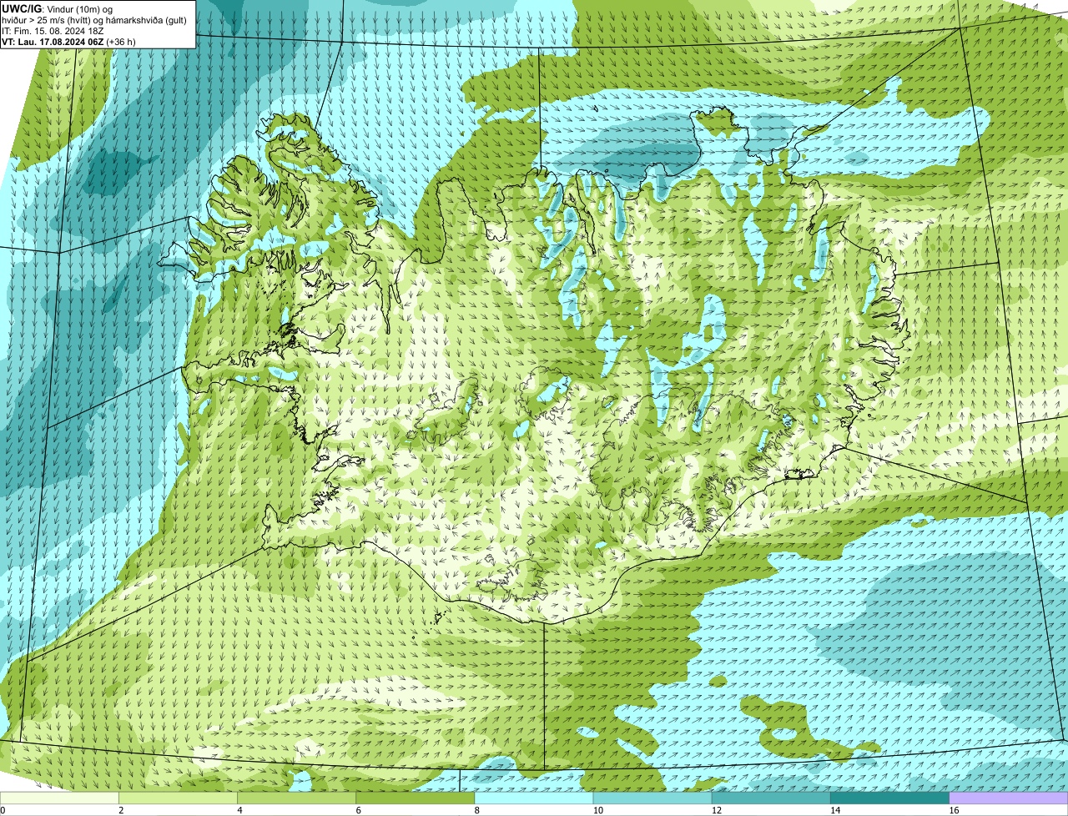This screenshot has width=1068, height=816.
Task: Click the '(+36 h)' forecast offset text
Action: pos(121,42)
